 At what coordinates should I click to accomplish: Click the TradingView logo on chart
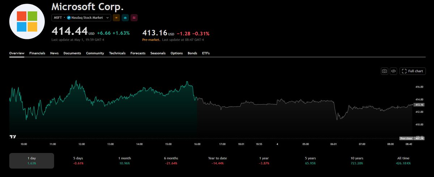13,137
